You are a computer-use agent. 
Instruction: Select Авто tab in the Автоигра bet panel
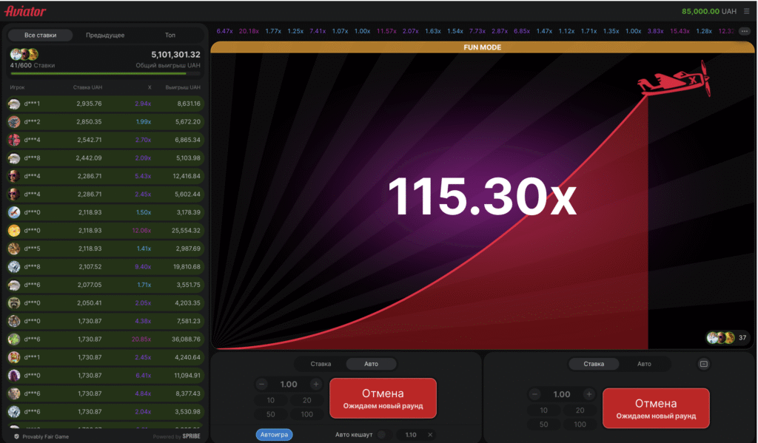(x=371, y=364)
